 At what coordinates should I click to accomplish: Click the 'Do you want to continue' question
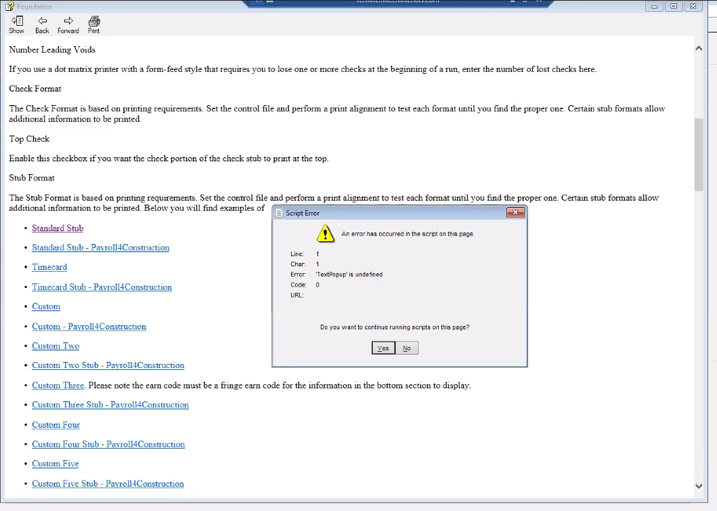[x=395, y=327]
